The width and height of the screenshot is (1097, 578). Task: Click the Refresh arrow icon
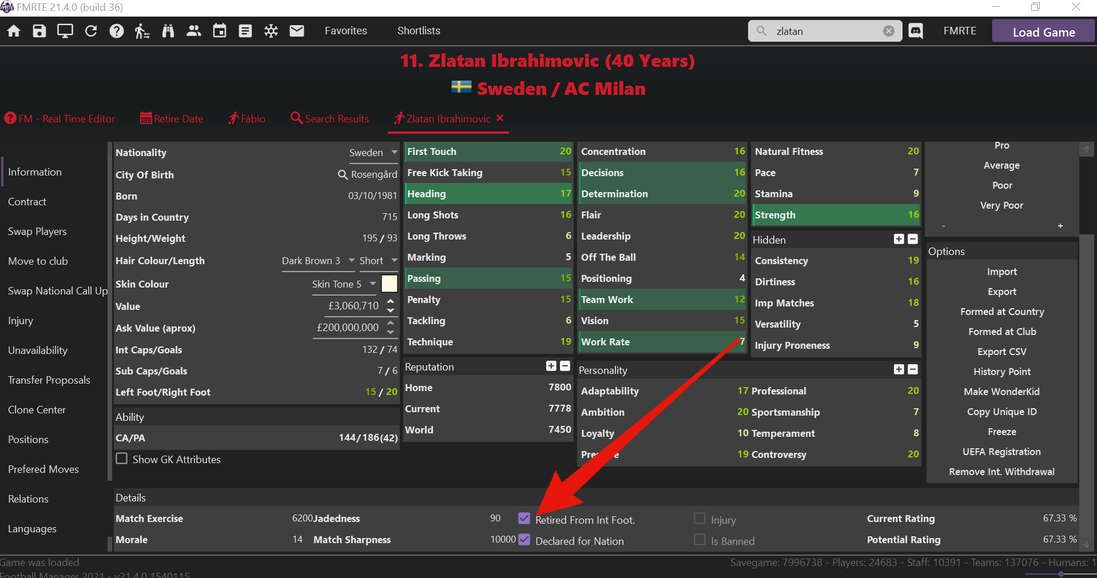pos(91,31)
